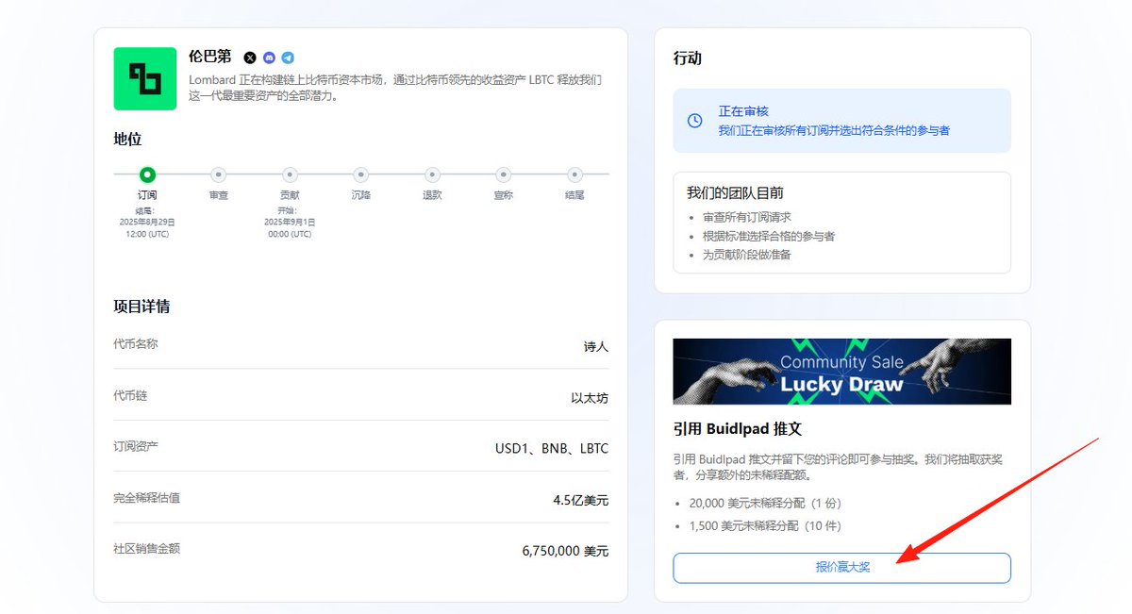
Task: Click the 项目详情 section heading
Action: [x=141, y=307]
